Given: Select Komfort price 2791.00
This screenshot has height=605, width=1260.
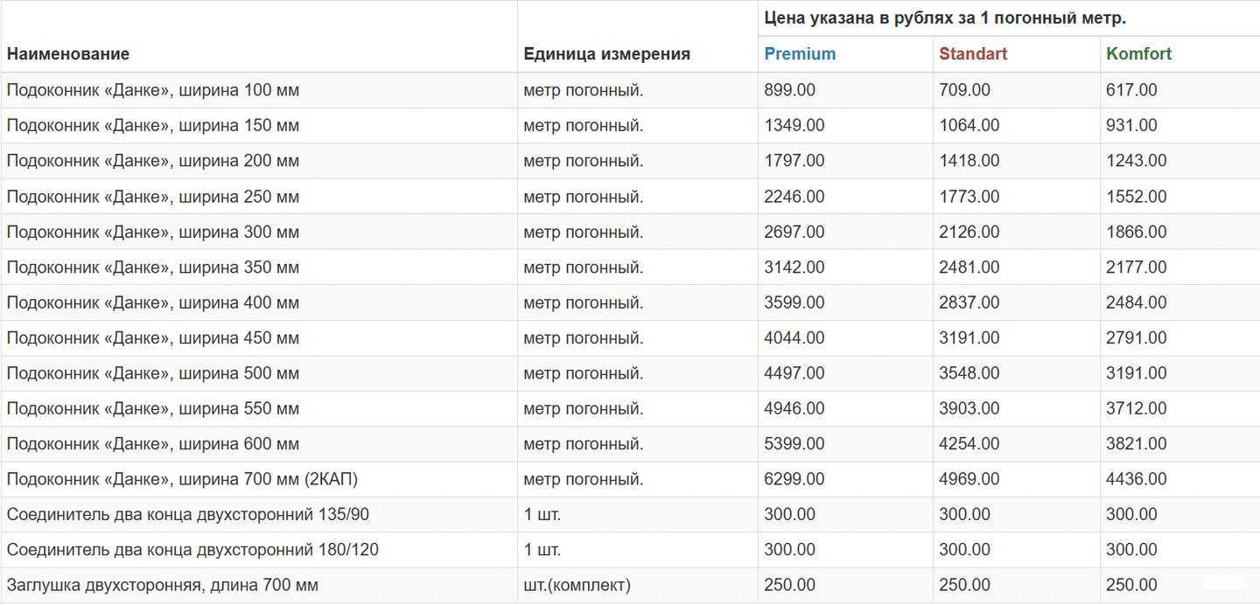Looking at the screenshot, I should 1136,338.
